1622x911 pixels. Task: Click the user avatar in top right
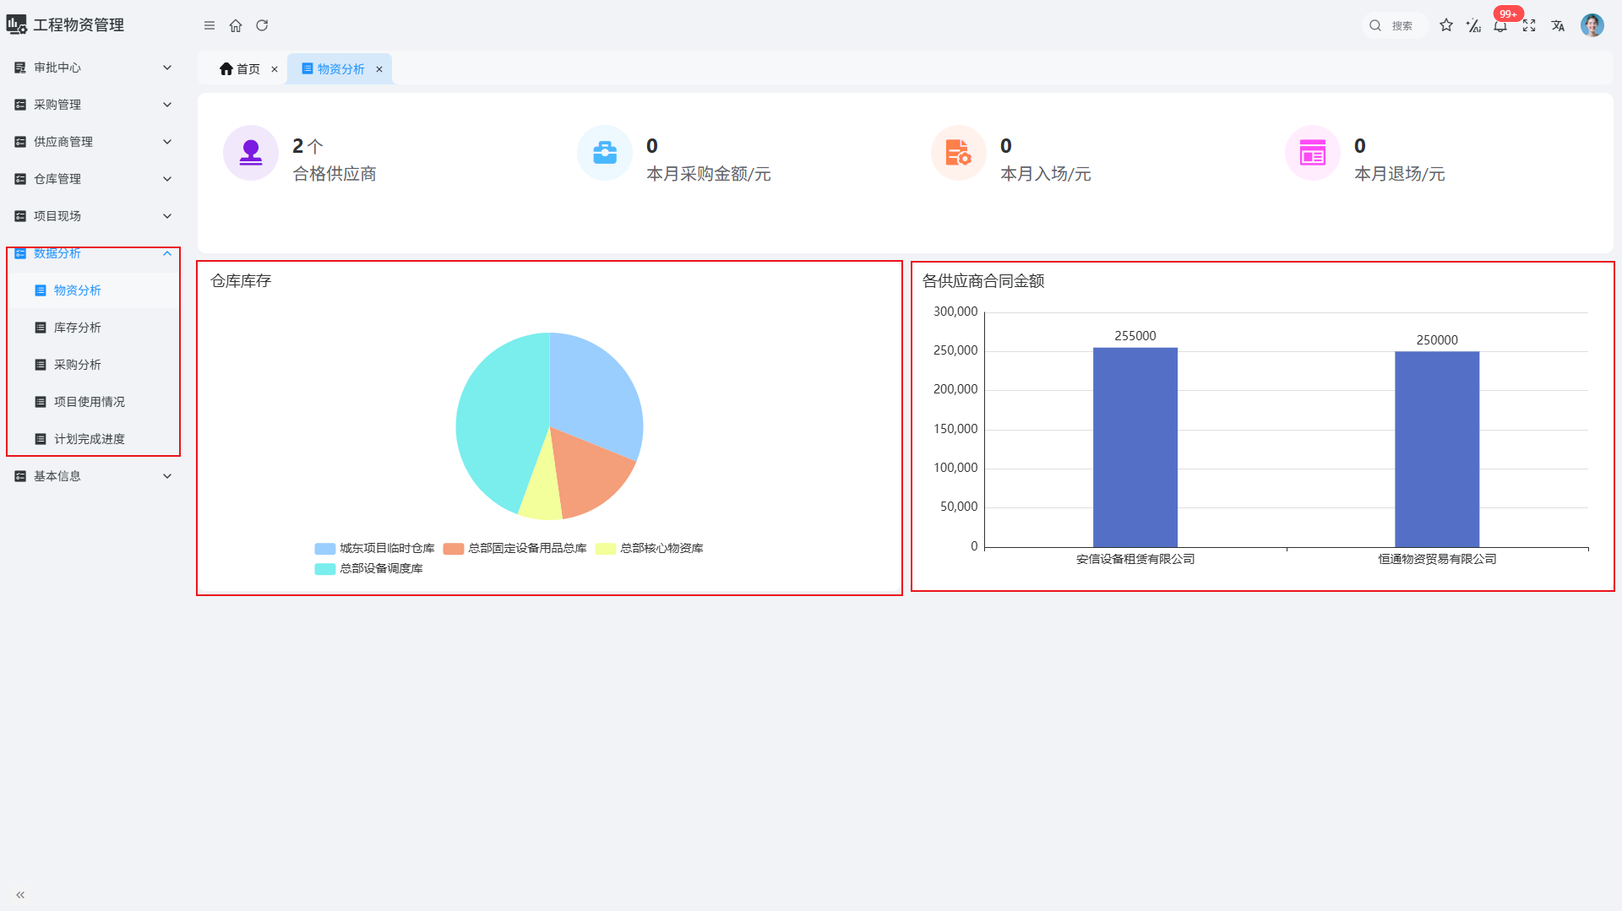[x=1592, y=25]
